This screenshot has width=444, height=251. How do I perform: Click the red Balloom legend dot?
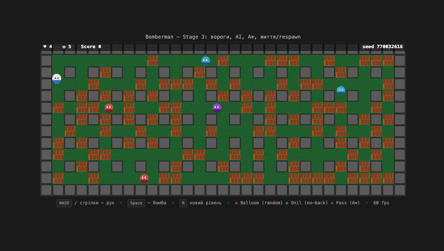tap(237, 203)
